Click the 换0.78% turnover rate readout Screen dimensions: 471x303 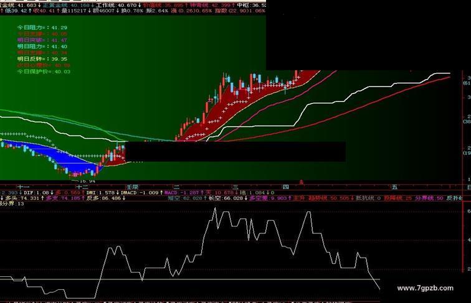[132, 11]
